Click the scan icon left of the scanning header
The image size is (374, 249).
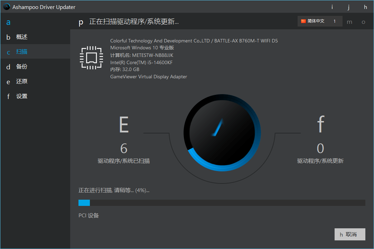[81, 22]
